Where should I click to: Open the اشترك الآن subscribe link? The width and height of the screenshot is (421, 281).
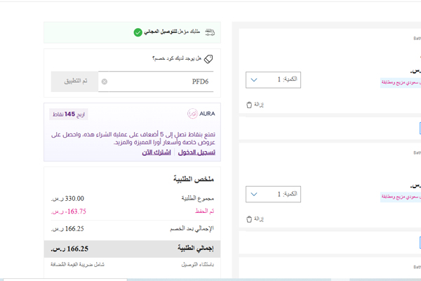[156, 152]
